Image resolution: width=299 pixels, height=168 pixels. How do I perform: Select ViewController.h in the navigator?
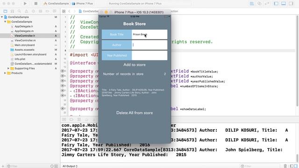tap(25, 35)
